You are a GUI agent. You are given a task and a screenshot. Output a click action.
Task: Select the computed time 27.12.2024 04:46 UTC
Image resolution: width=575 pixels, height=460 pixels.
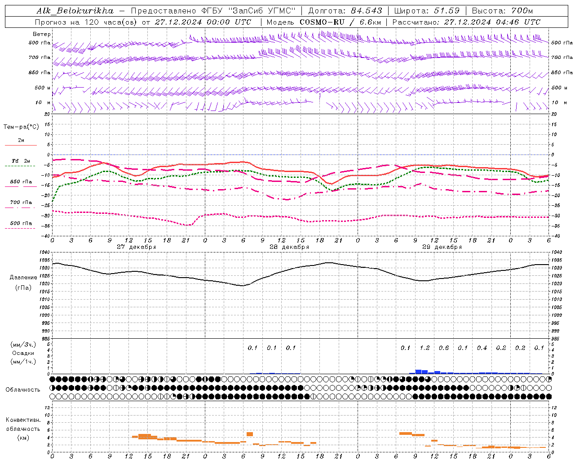point(492,22)
